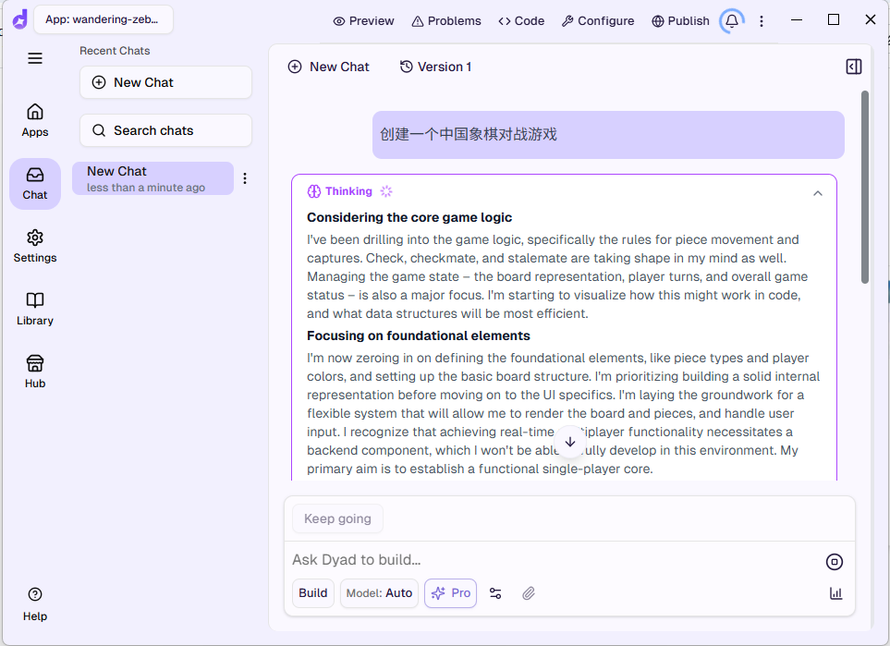The image size is (890, 646).
Task: Click the Recent Chats label
Action: pyautogui.click(x=115, y=51)
